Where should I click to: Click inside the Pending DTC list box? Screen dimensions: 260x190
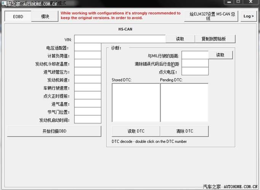[x=184, y=103]
